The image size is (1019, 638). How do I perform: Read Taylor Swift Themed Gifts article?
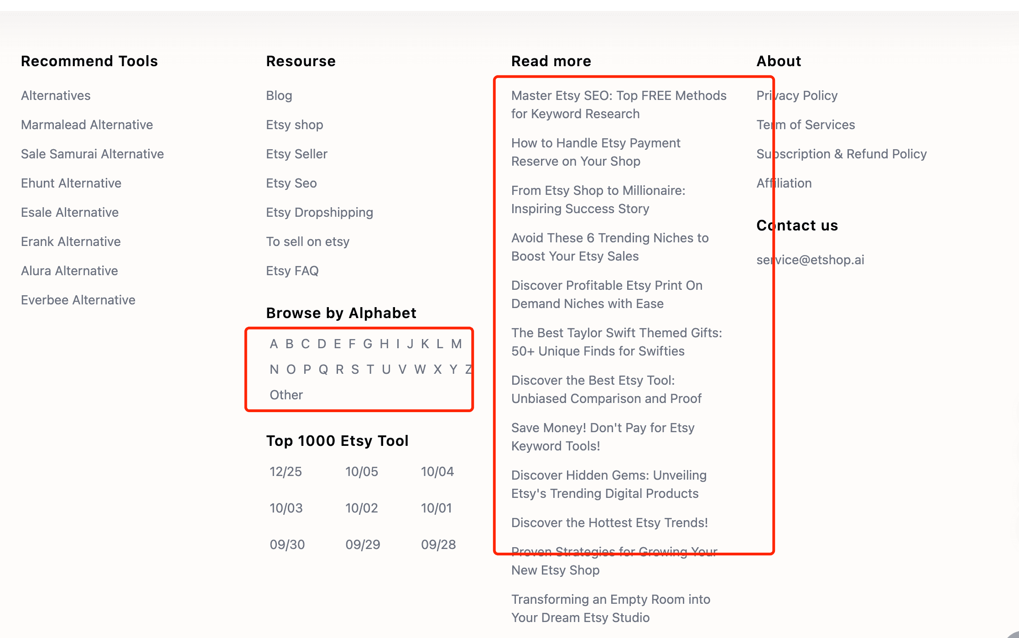pyautogui.click(x=617, y=342)
